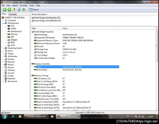
Task: Click the Device Description column header
Action: pos(76,14)
